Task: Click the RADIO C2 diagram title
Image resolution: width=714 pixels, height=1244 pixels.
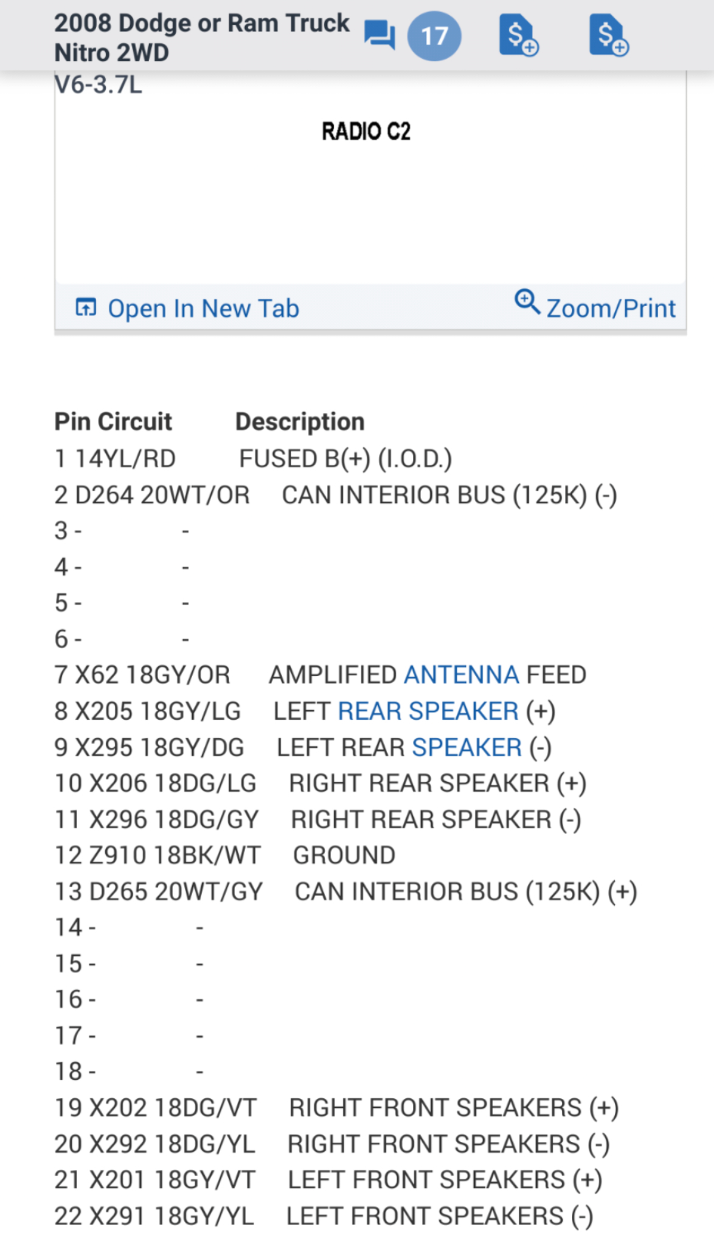Action: [366, 131]
